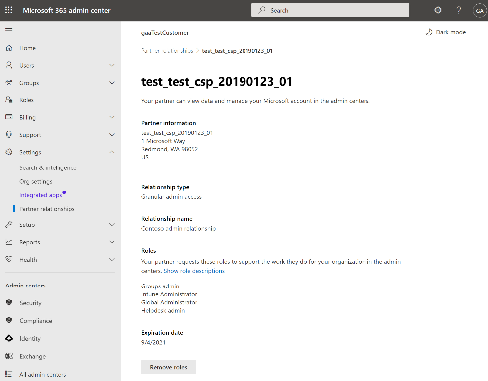Click the Health heart icon

[x=9, y=259]
